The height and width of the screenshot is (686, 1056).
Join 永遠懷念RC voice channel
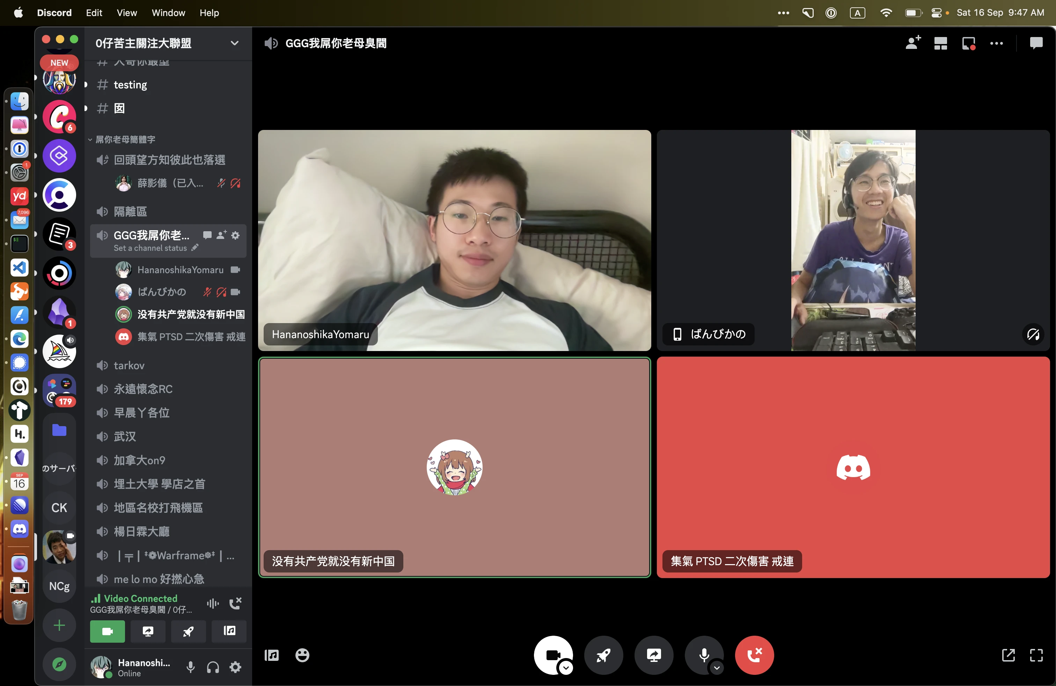(x=168, y=389)
